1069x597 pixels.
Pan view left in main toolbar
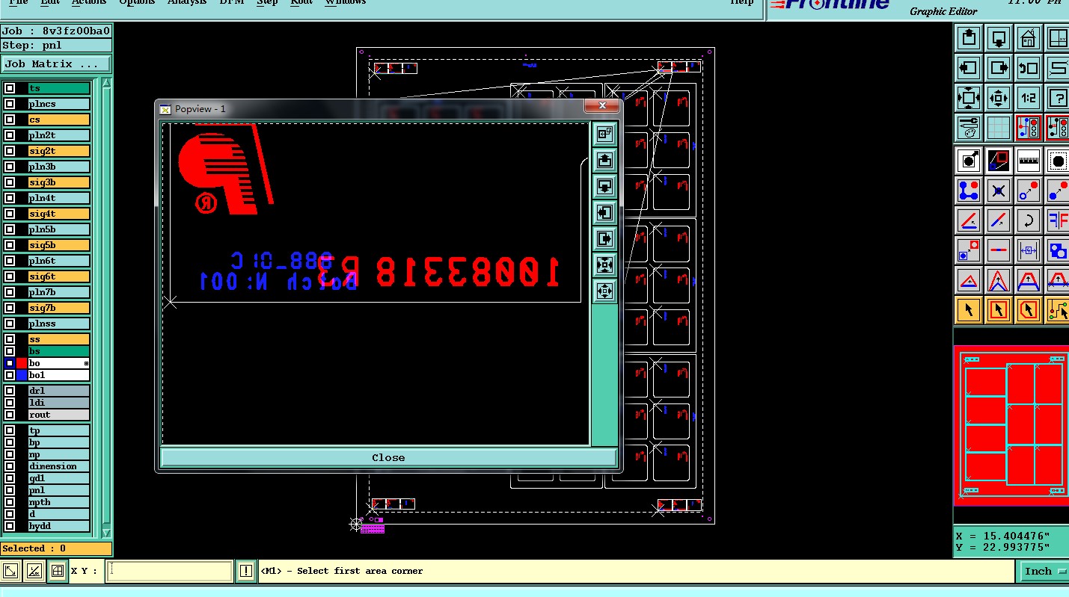[969, 68]
